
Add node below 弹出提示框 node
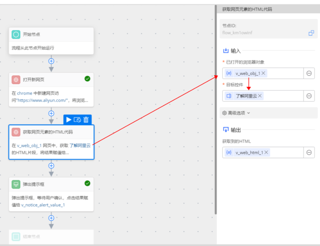click(51, 218)
